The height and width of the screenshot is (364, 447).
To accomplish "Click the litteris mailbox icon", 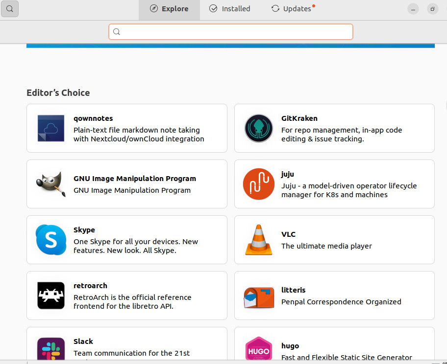I will point(259,296).
